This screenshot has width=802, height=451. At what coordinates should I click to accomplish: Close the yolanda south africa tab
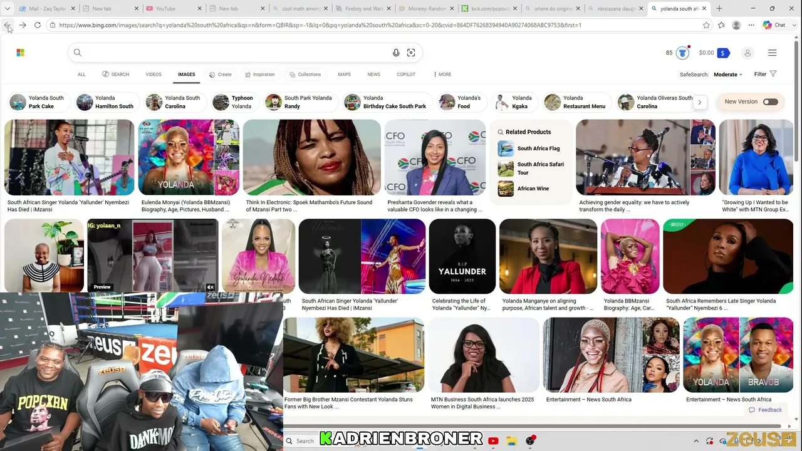pos(704,9)
